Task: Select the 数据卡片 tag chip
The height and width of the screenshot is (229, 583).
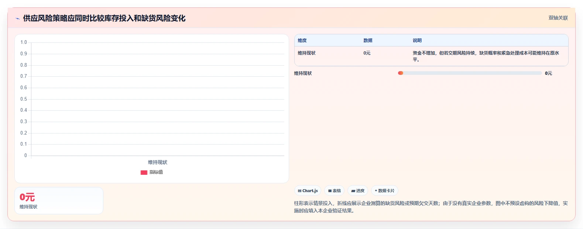Action: (385, 191)
